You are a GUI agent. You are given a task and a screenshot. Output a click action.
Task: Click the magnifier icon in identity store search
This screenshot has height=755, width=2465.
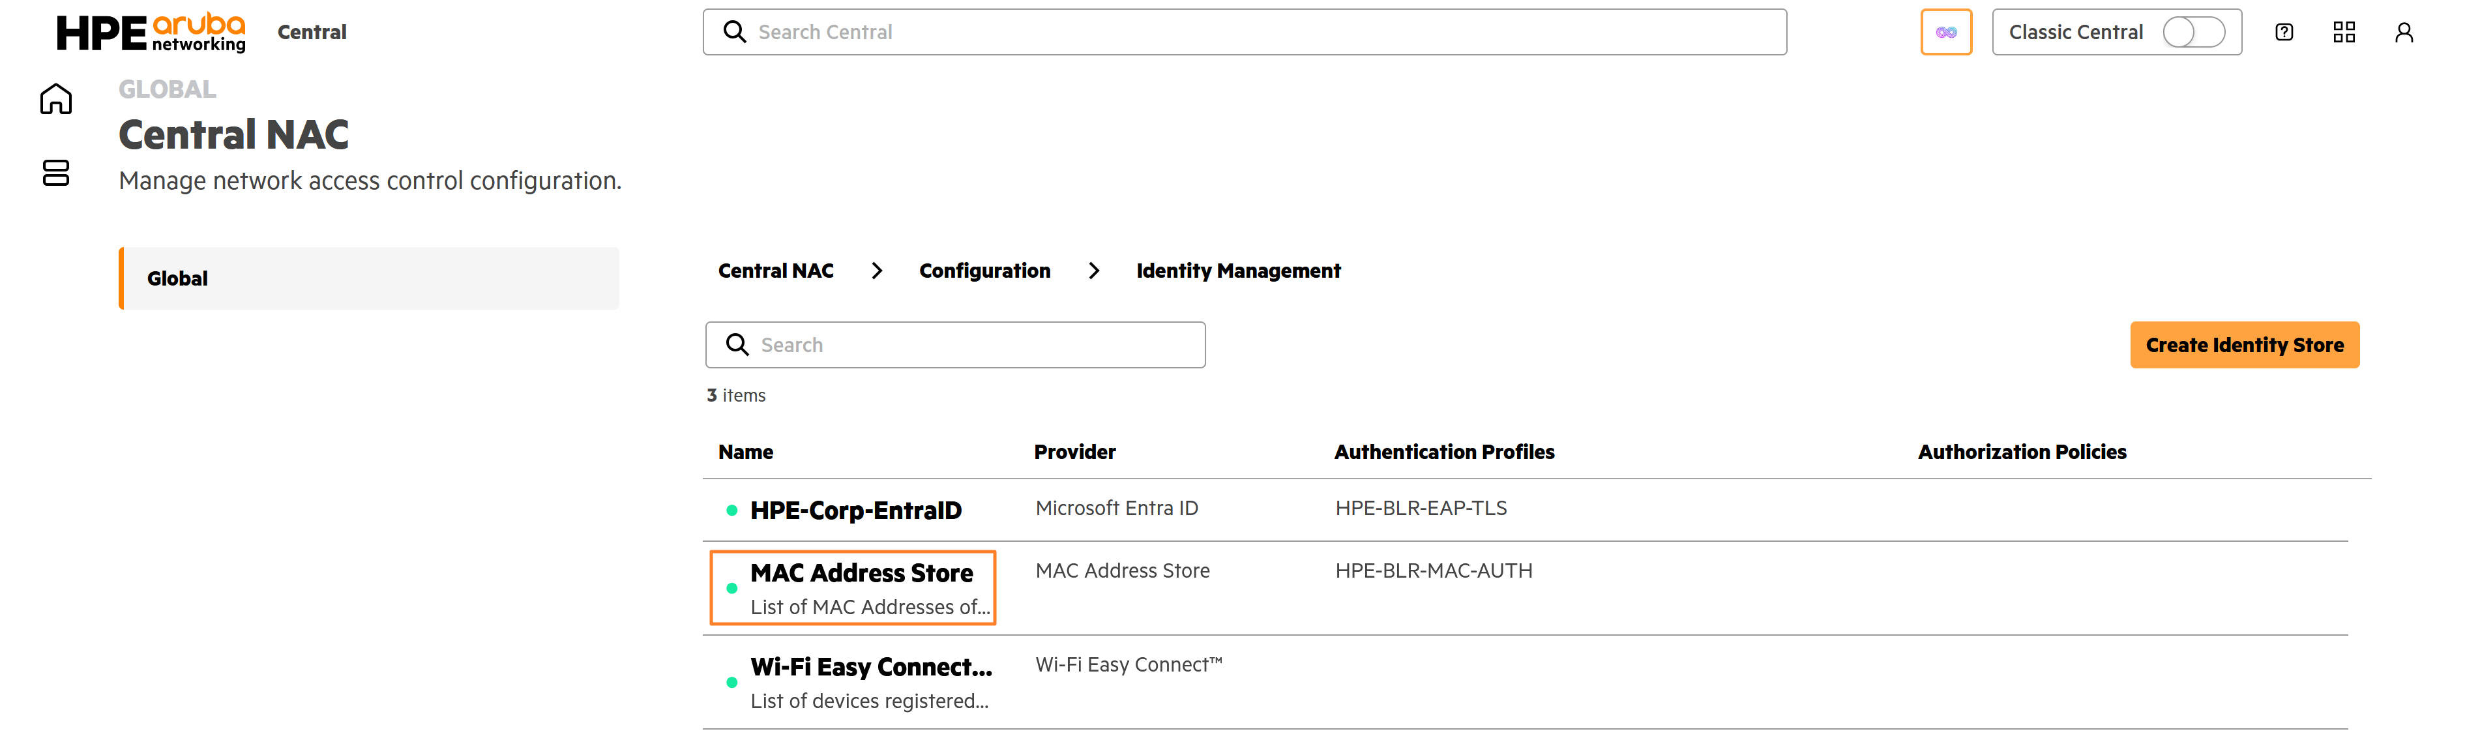737,344
